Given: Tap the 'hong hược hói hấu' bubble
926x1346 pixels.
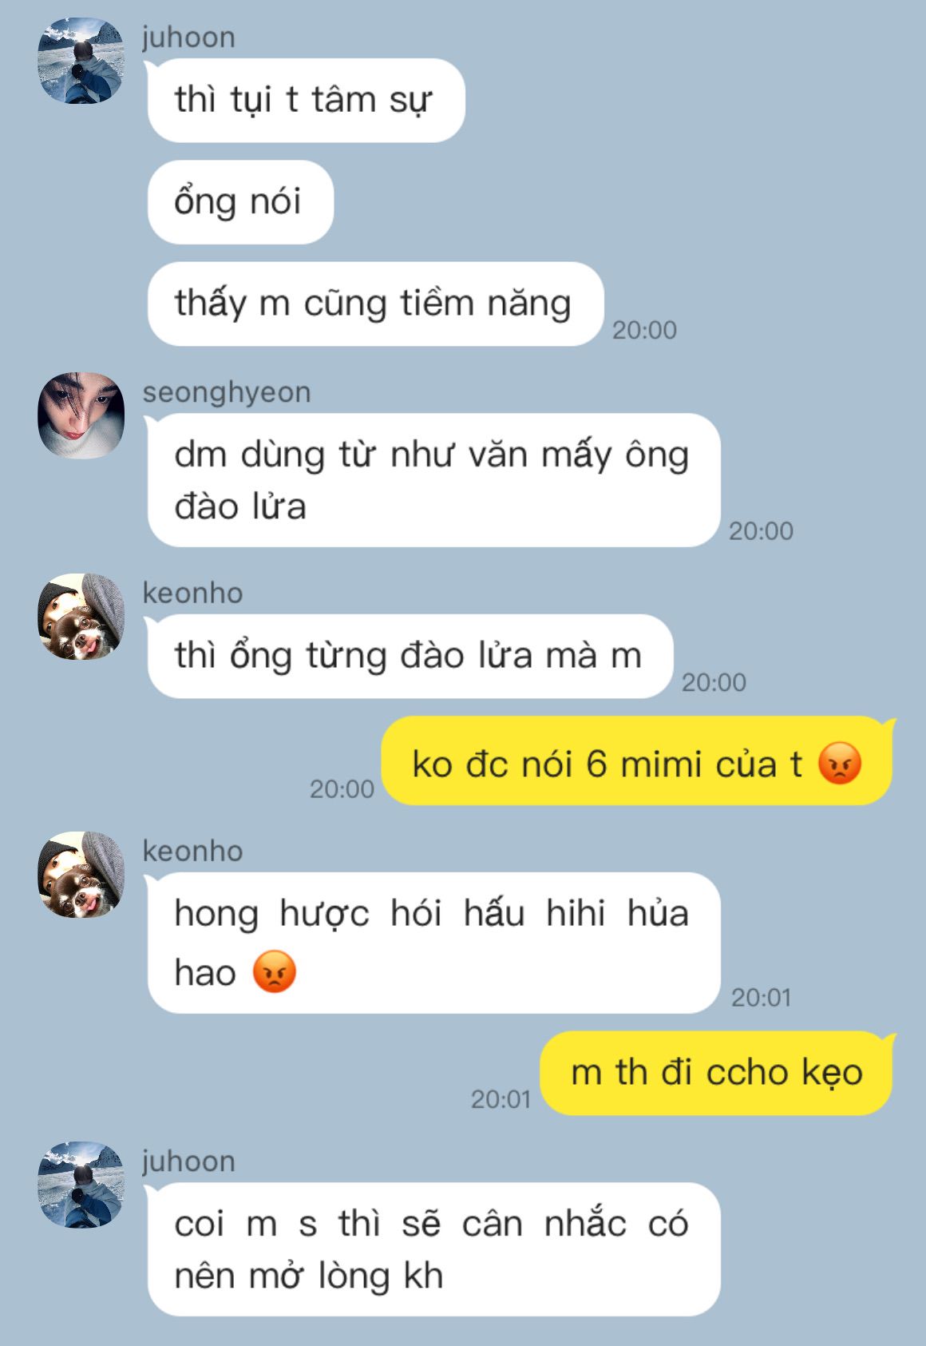Looking at the screenshot, I should pyautogui.click(x=433, y=943).
